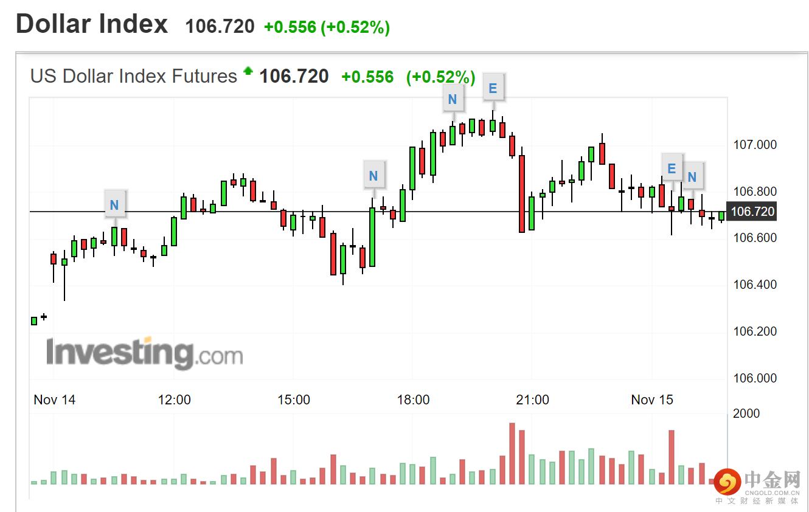This screenshot has height=512, width=809.
Task: Select the rightmost N news marker
Action: click(x=692, y=176)
